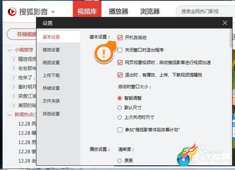
Task: Check 参加搜狐影音体验改善计划 checkbox
Action: tap(120, 130)
